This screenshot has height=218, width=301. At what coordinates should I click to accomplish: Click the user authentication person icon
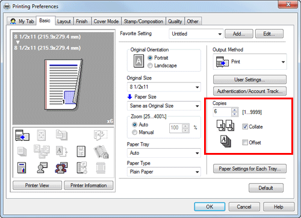click(x=42, y=168)
